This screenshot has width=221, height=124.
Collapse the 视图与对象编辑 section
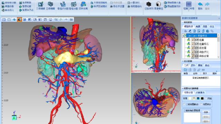pyautogui.click(x=183, y=88)
